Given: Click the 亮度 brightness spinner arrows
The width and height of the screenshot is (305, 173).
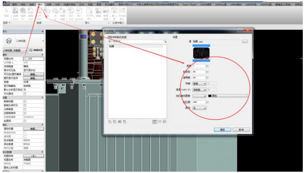Looking at the screenshot, I should [207, 66].
